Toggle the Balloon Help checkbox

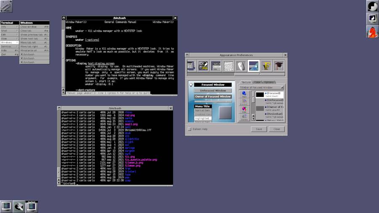pyautogui.click(x=189, y=129)
